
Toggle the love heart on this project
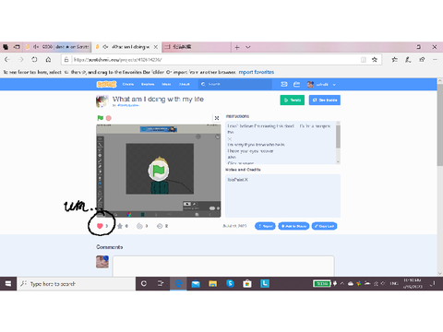(100, 226)
